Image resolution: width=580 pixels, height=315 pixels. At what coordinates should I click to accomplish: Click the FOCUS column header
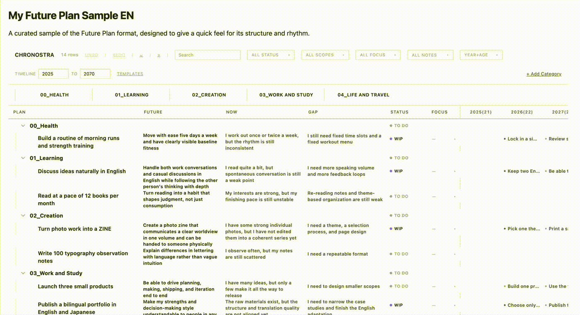pos(440,112)
